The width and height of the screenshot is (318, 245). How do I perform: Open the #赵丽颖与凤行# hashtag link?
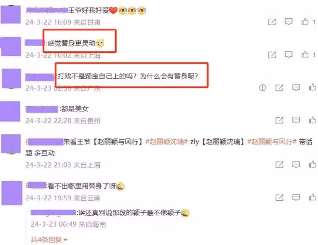tap(272, 142)
